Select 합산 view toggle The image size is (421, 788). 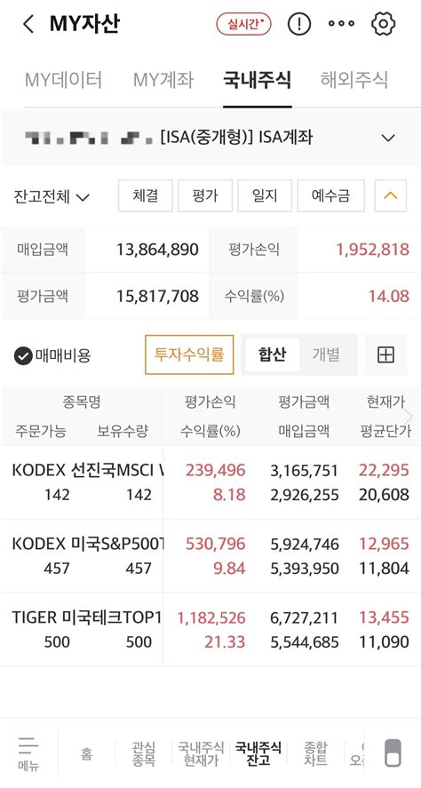(272, 354)
